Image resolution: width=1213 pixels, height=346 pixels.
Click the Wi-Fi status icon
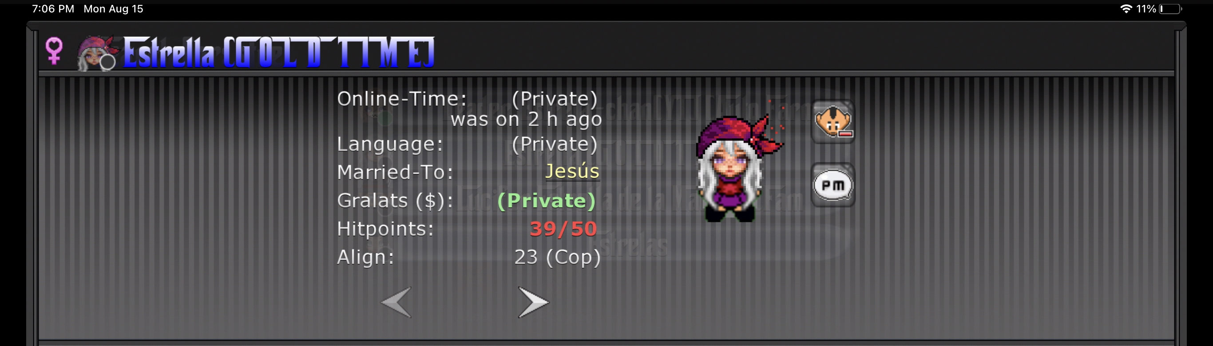point(1126,9)
